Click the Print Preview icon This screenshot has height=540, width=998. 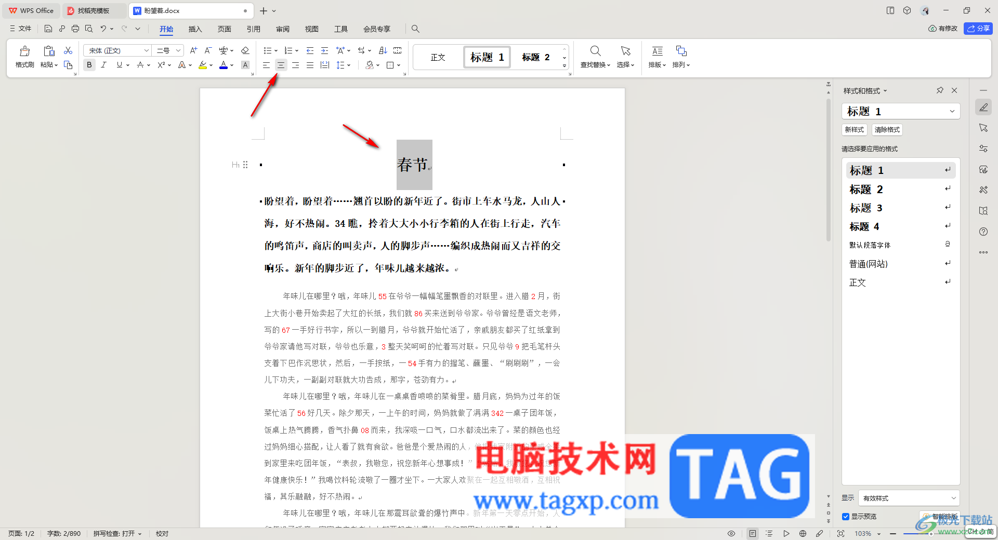[x=89, y=29]
